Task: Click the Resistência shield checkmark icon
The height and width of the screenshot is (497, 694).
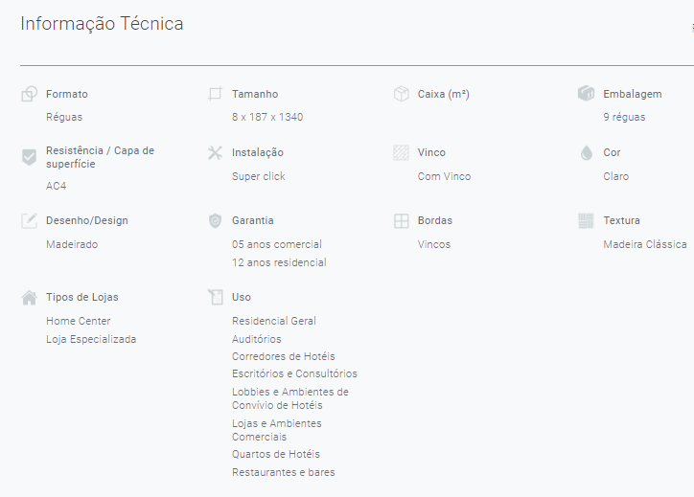Action: tap(29, 157)
